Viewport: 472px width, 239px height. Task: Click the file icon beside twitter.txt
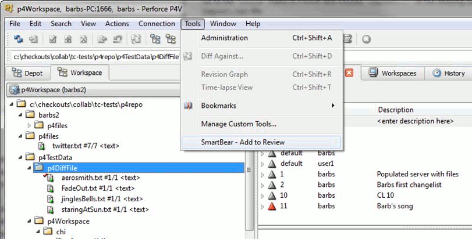coord(41,146)
